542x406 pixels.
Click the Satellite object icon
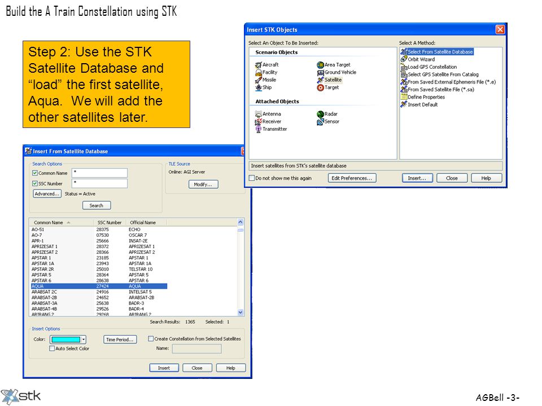coord(321,80)
